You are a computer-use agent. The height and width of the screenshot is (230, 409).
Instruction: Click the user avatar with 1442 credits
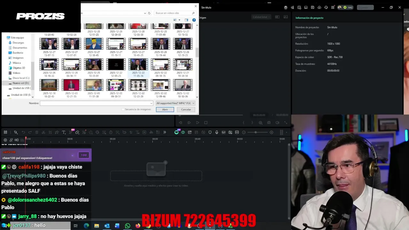340,7
